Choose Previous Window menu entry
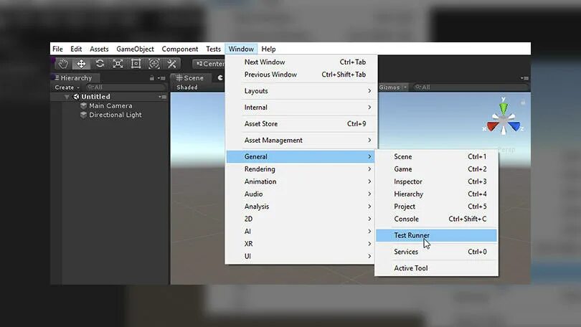The image size is (581, 327). pyautogui.click(x=301, y=75)
